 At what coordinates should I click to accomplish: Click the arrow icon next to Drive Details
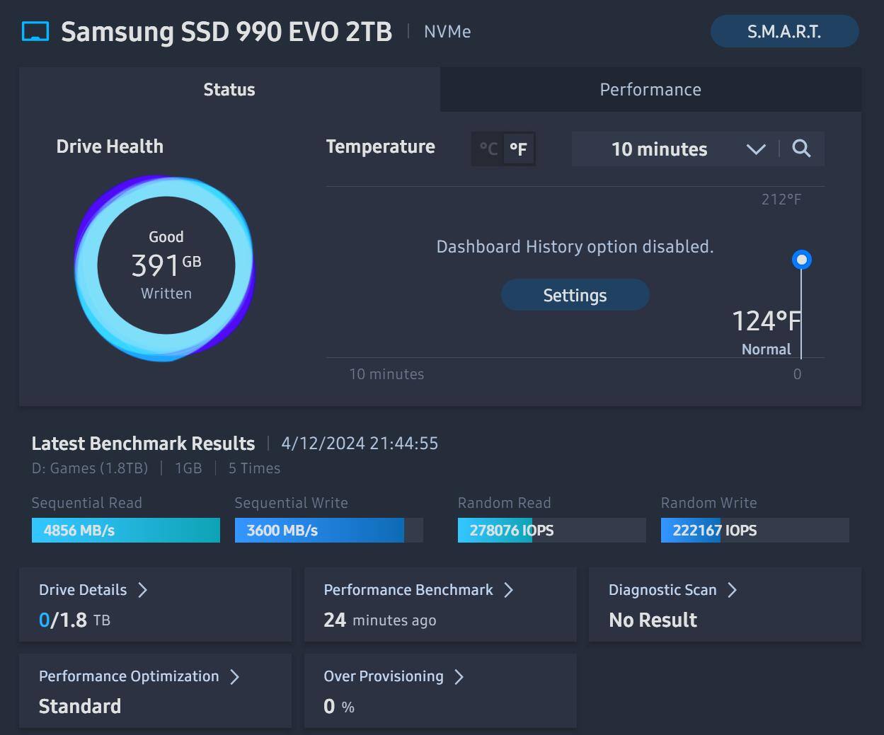(x=142, y=590)
